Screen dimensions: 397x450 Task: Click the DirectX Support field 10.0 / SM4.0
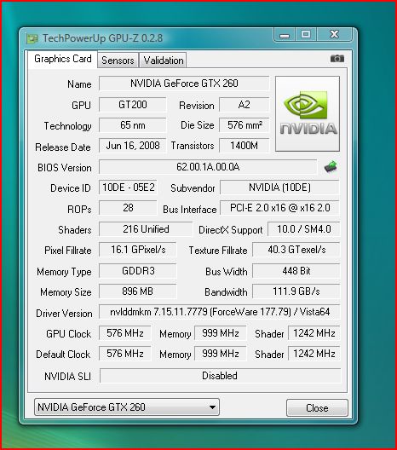304,229
